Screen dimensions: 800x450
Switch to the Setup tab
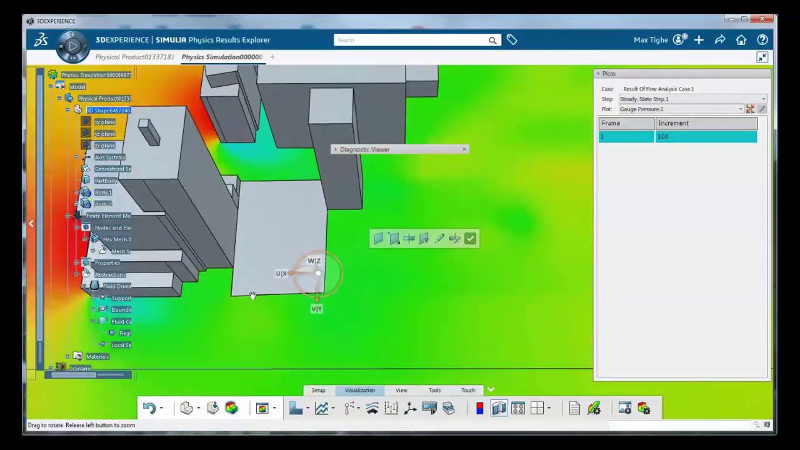click(x=318, y=391)
